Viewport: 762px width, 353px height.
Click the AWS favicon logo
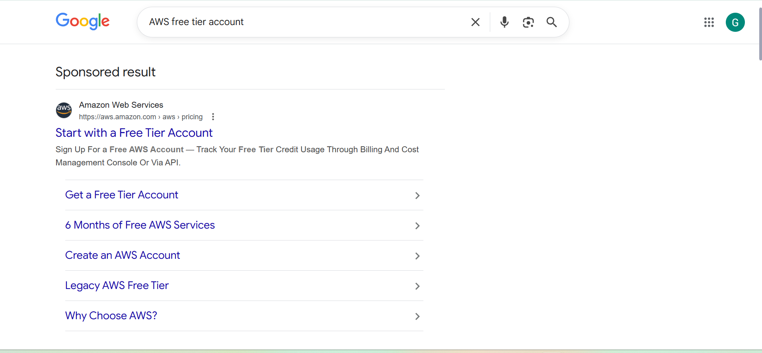64,110
